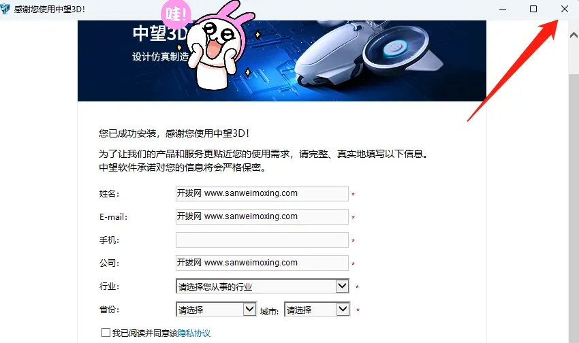This screenshot has height=343, width=579.
Task: Maximize the registration window
Action: (x=533, y=9)
